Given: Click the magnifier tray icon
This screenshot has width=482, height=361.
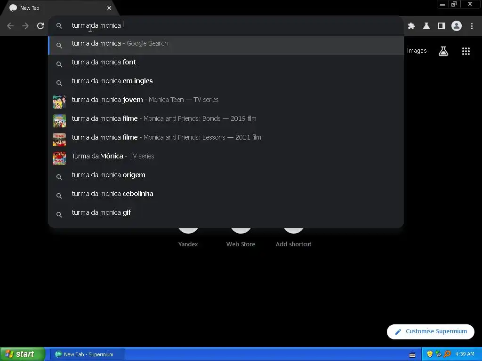Looking at the screenshot, I should tap(447, 354).
